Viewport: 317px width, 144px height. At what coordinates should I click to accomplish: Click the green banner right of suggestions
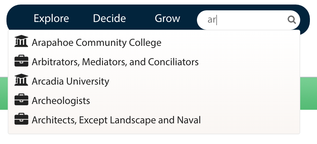tap(309, 93)
